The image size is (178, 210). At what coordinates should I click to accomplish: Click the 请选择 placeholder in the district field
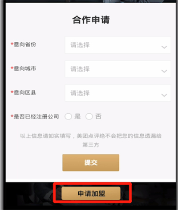(x=80, y=93)
